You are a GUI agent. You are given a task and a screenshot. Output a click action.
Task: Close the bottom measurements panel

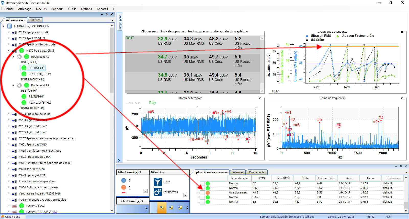click(406, 166)
